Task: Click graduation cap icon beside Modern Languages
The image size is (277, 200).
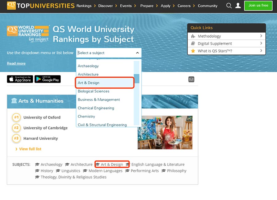Action: click(85, 171)
